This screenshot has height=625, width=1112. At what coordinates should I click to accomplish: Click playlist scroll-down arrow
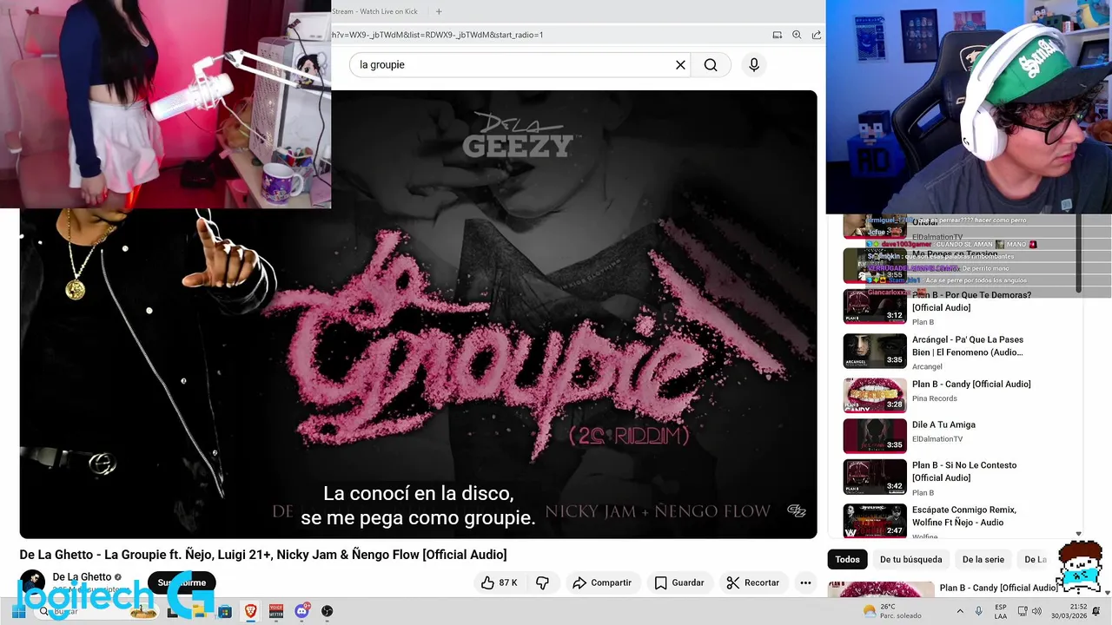(1078, 535)
